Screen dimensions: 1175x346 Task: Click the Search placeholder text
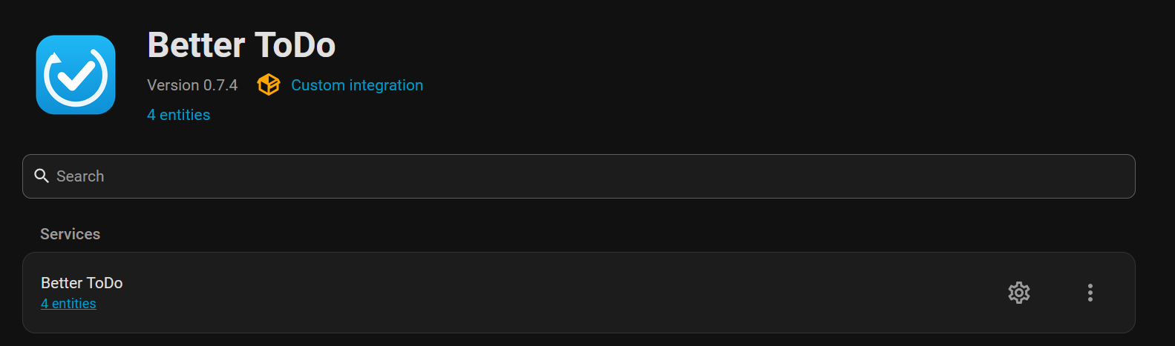80,176
